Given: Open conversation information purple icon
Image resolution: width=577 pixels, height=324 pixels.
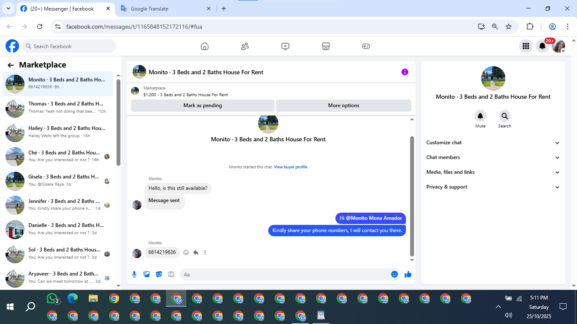Looking at the screenshot, I should tap(405, 72).
